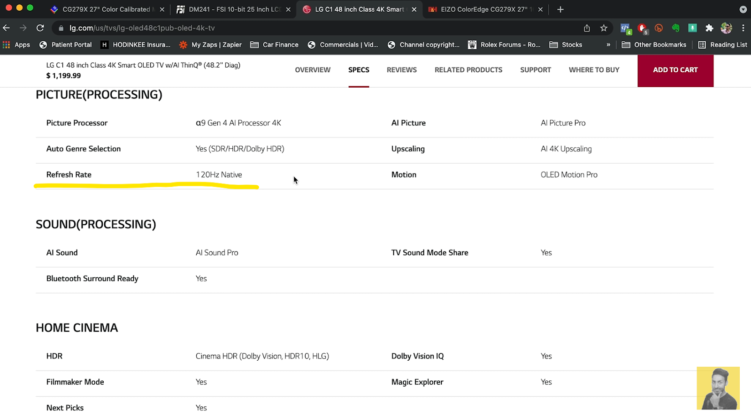Image resolution: width=751 pixels, height=417 pixels.
Task: Open the Patient Portal bookmark
Action: point(66,45)
